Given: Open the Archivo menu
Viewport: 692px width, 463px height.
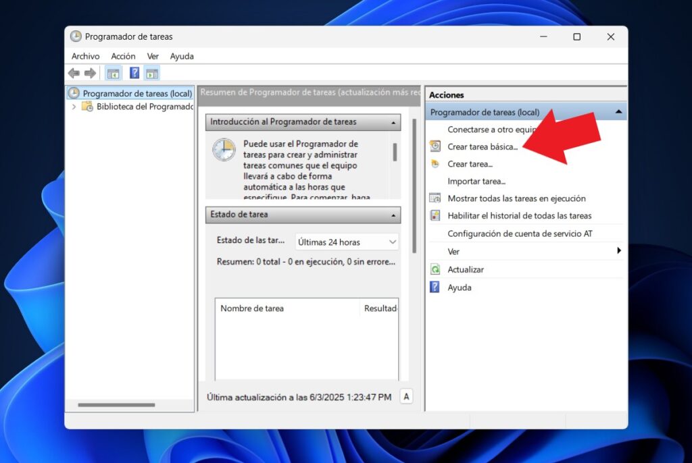Looking at the screenshot, I should (84, 56).
